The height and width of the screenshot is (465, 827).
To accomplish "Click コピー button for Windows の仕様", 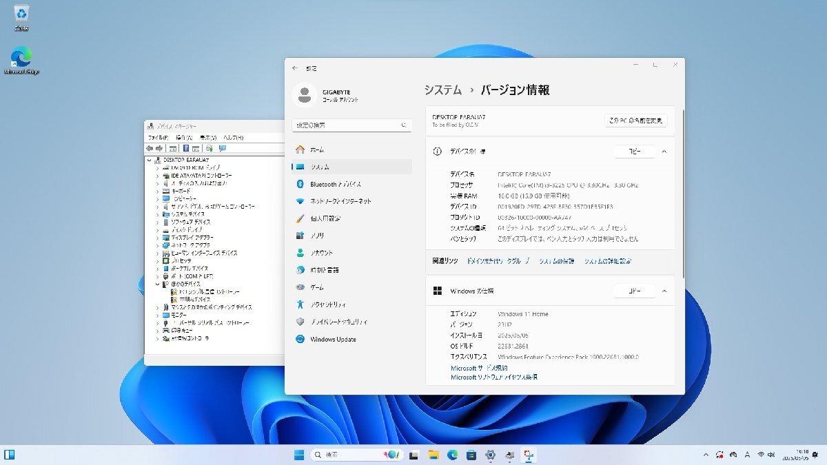I will [x=634, y=291].
